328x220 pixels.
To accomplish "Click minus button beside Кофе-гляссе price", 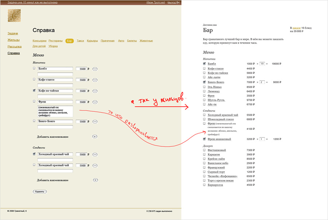I will (95, 80).
